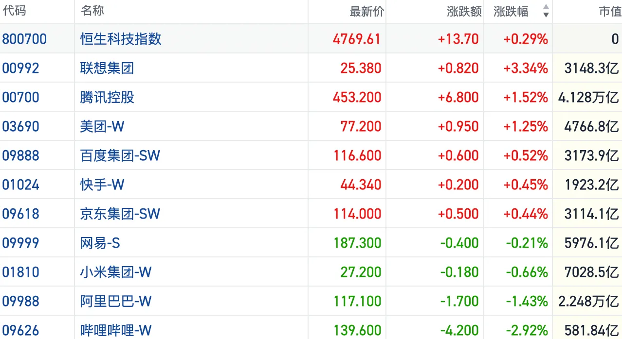Click percent change +3.34%

click(x=526, y=68)
